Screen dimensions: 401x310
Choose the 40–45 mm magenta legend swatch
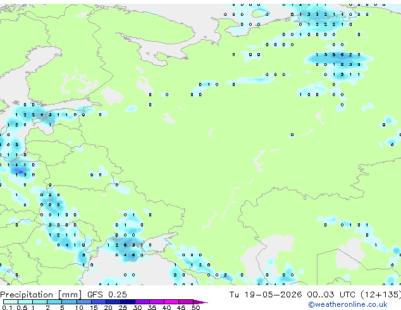pyautogui.click(x=171, y=302)
